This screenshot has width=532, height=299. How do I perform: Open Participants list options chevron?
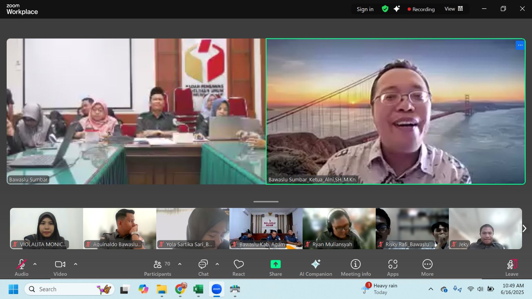click(180, 264)
